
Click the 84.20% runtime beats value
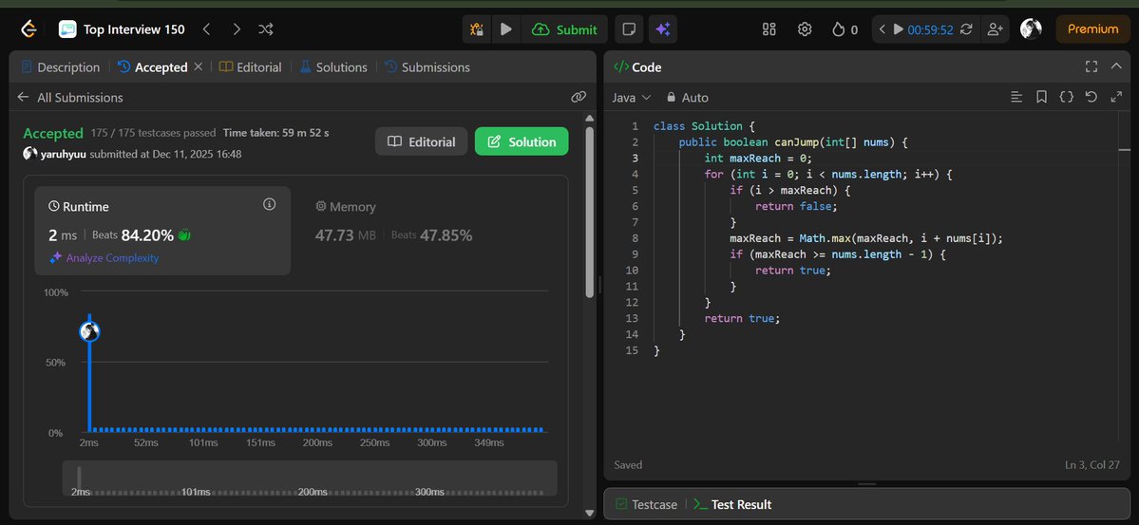coord(147,235)
